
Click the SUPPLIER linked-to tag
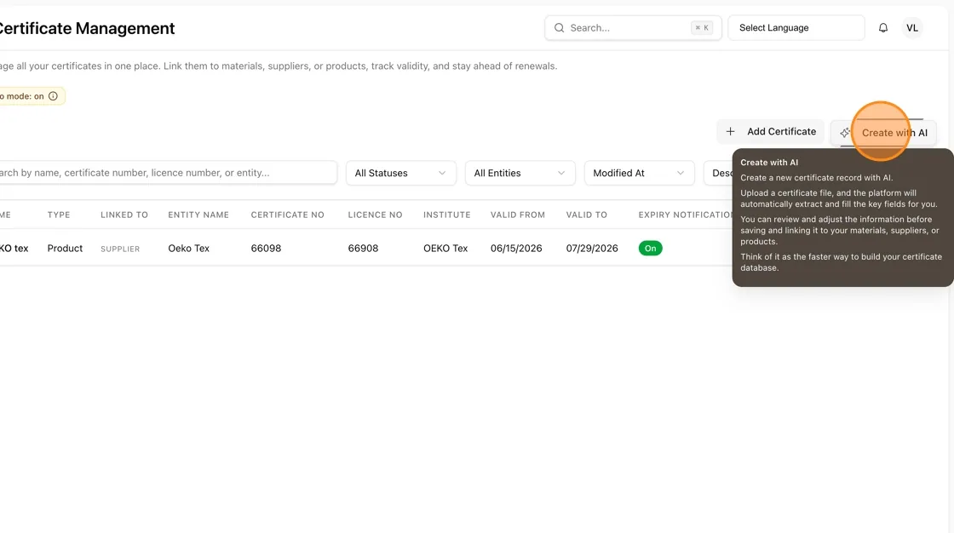120,249
